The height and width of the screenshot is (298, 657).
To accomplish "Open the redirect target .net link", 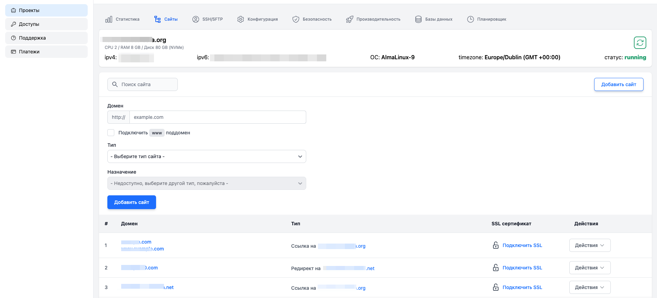I will tap(349, 268).
